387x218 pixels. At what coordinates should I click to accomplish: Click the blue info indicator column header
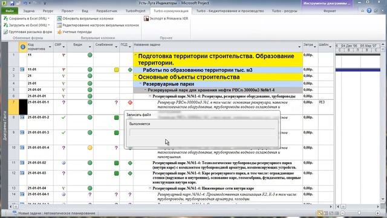click(x=23, y=47)
